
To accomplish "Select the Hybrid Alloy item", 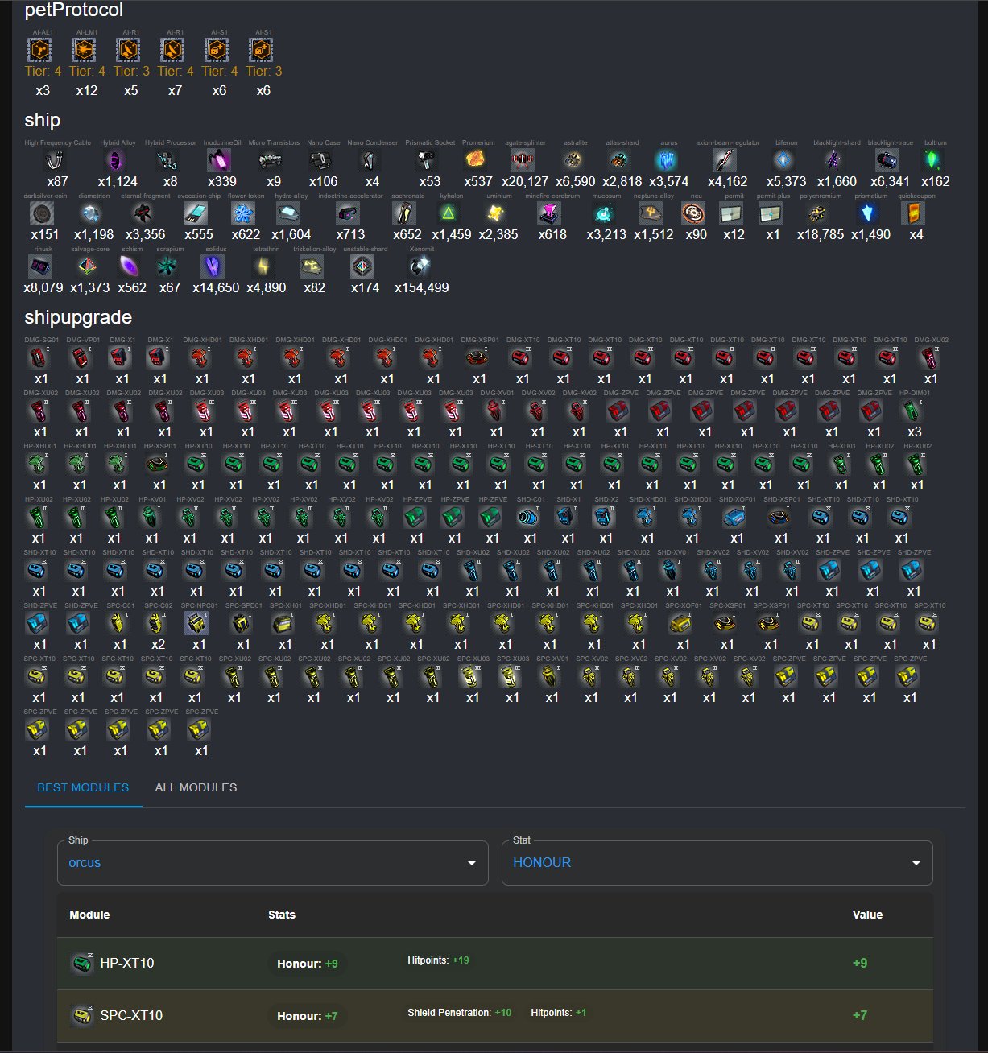I will click(x=118, y=160).
